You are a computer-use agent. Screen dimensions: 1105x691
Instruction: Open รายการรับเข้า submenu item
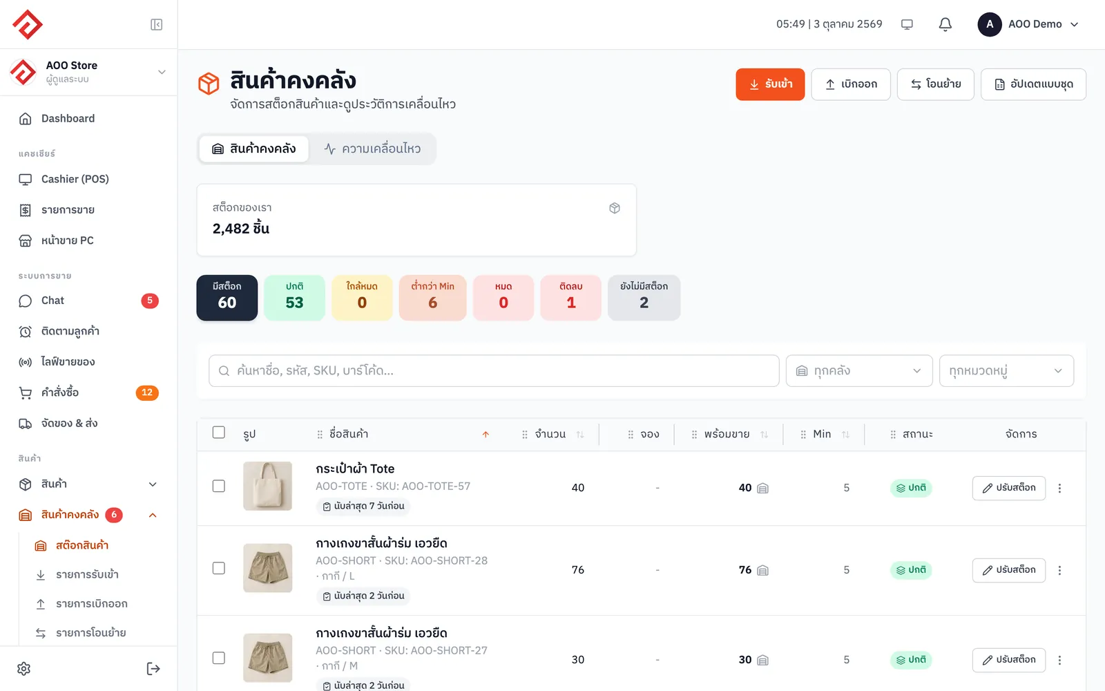coord(96,575)
